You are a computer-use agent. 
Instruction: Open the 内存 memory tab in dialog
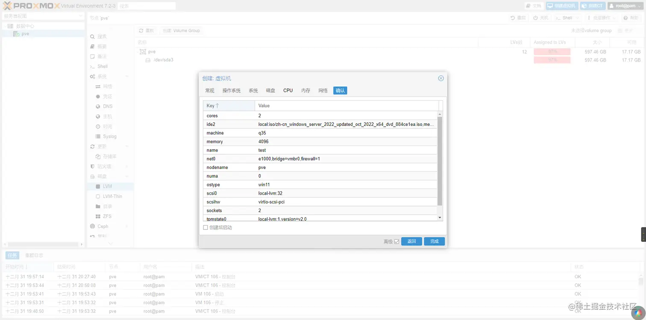(x=305, y=90)
